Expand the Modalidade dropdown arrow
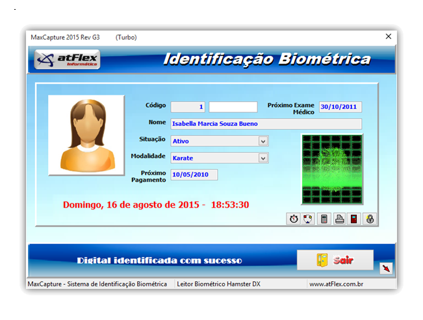The image size is (423, 320). [263, 158]
